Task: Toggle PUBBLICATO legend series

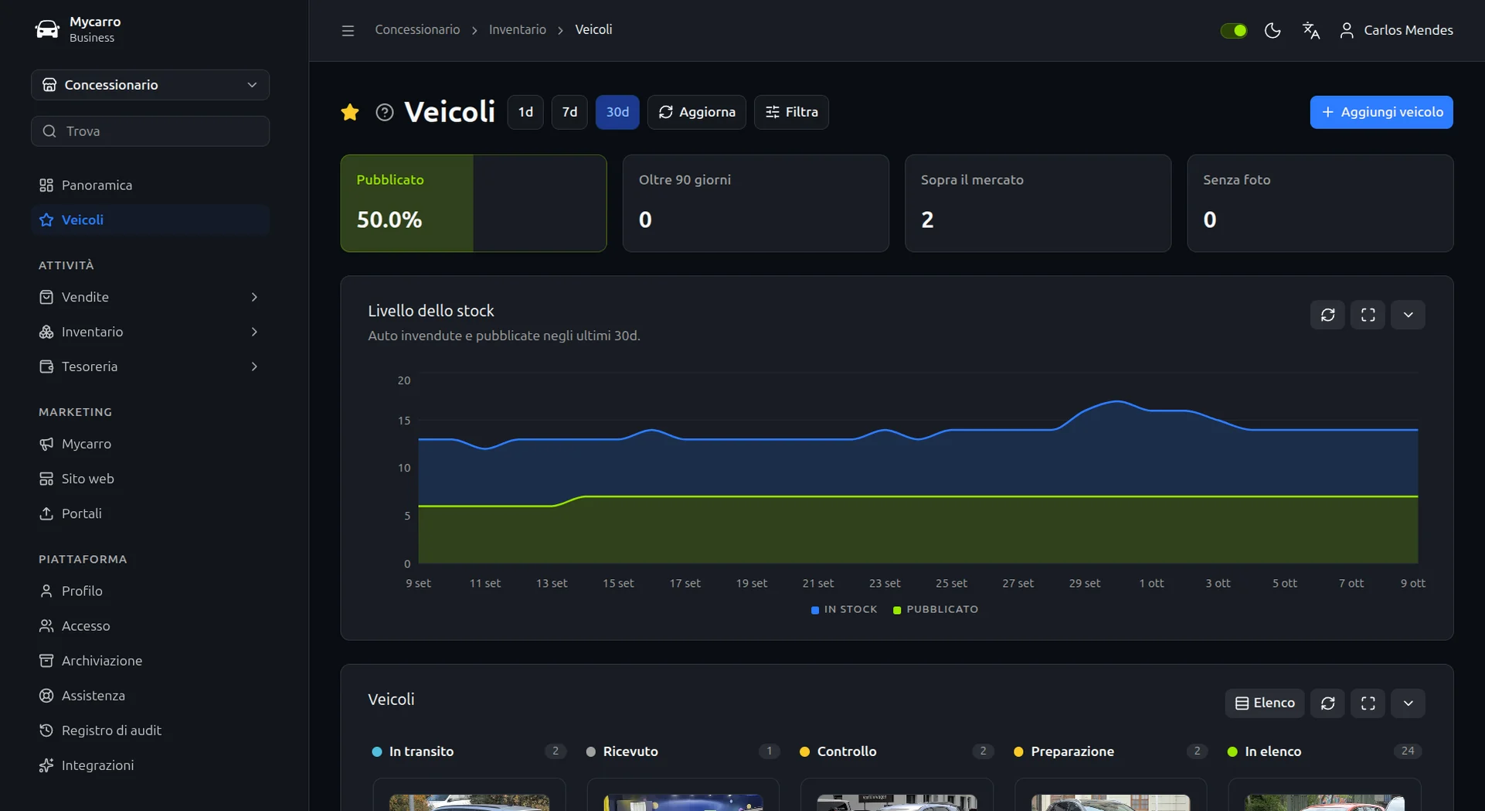Action: coord(935,609)
